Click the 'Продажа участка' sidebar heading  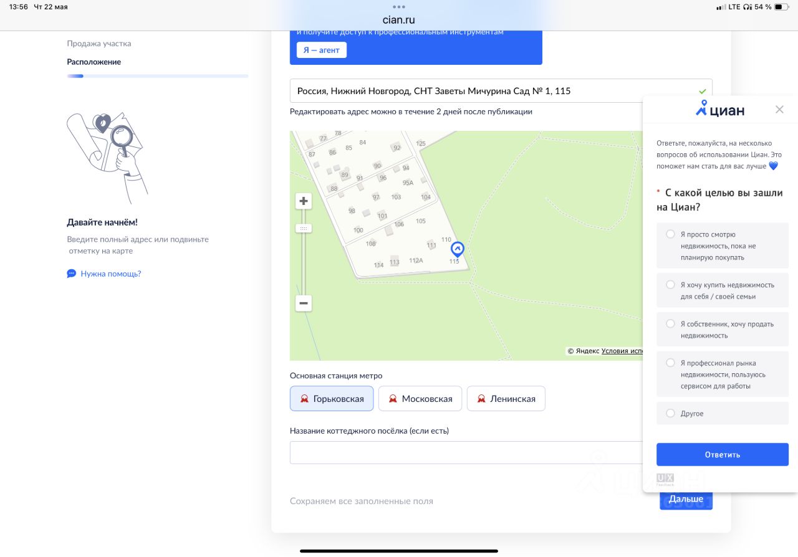99,44
